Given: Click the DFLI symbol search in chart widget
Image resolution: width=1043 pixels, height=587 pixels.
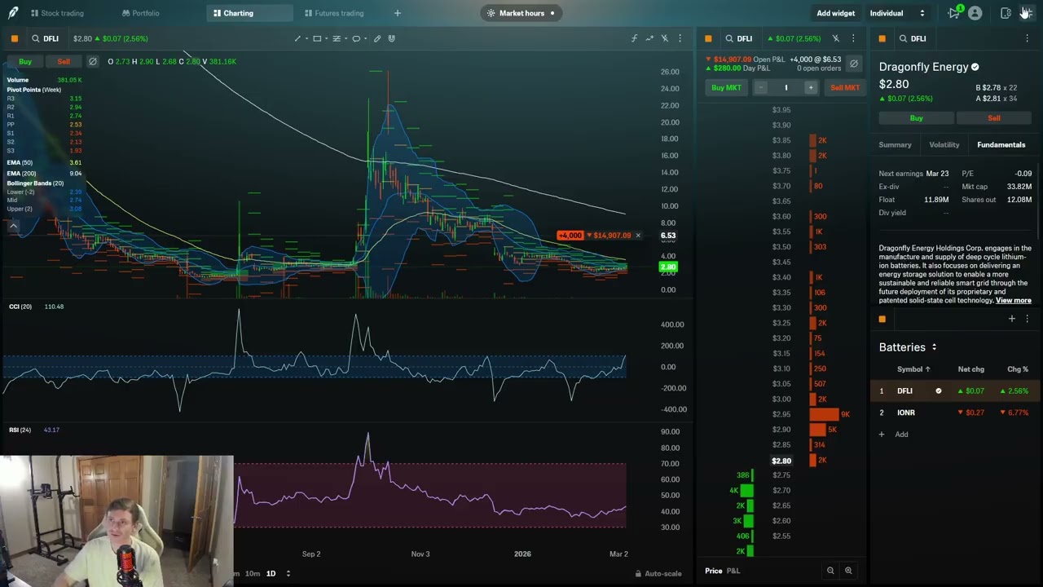Looking at the screenshot, I should (46, 38).
